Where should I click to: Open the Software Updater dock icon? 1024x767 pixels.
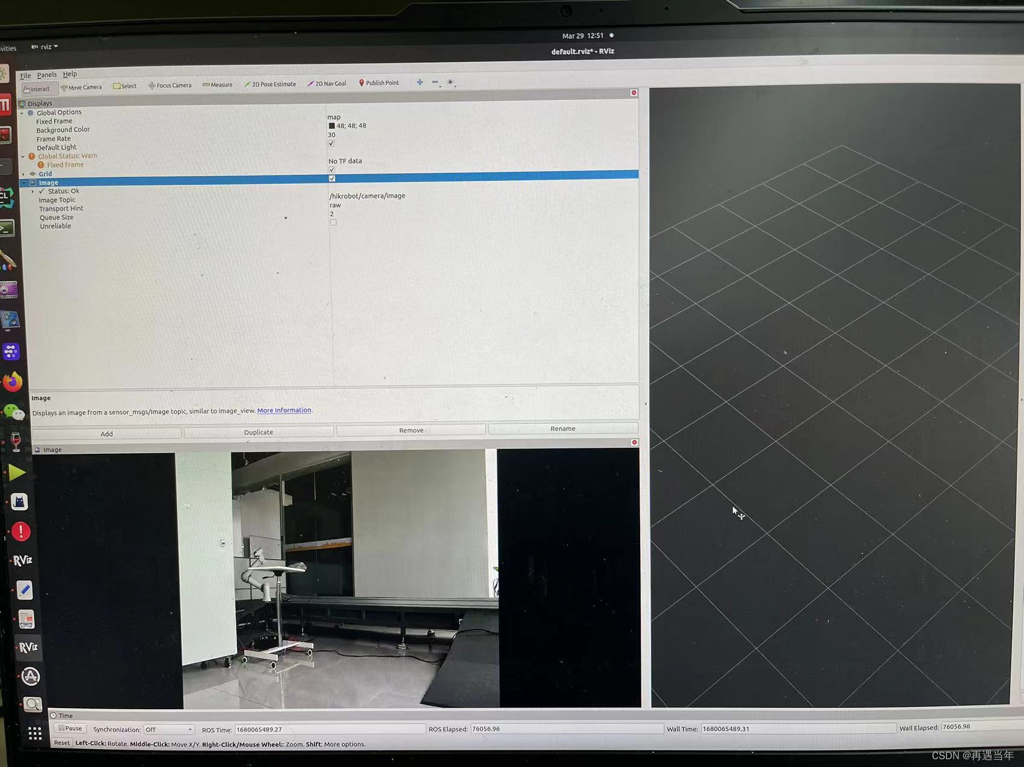(31, 677)
